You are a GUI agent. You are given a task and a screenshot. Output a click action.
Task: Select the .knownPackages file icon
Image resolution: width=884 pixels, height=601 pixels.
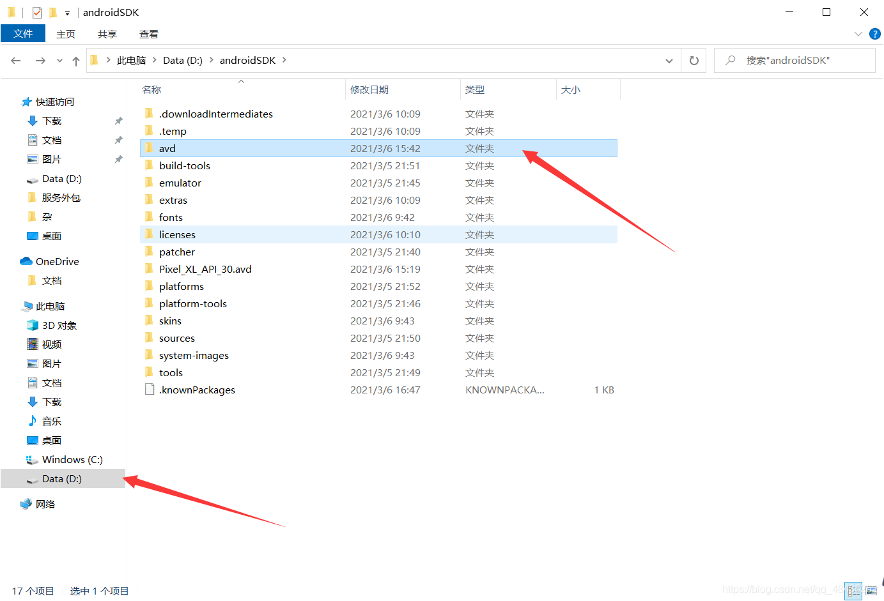point(150,389)
